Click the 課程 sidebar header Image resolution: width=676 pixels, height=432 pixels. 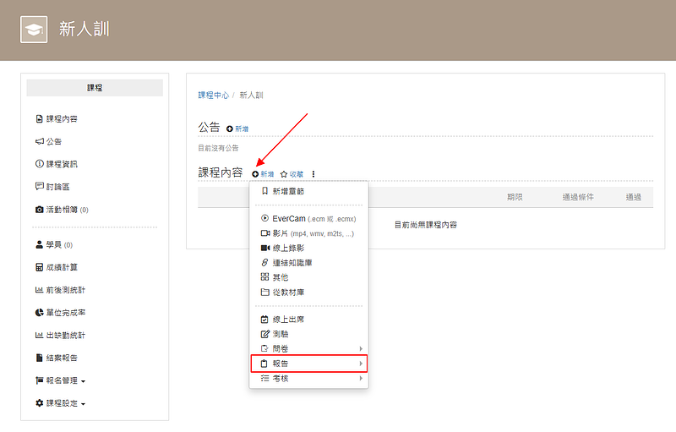pyautogui.click(x=95, y=88)
